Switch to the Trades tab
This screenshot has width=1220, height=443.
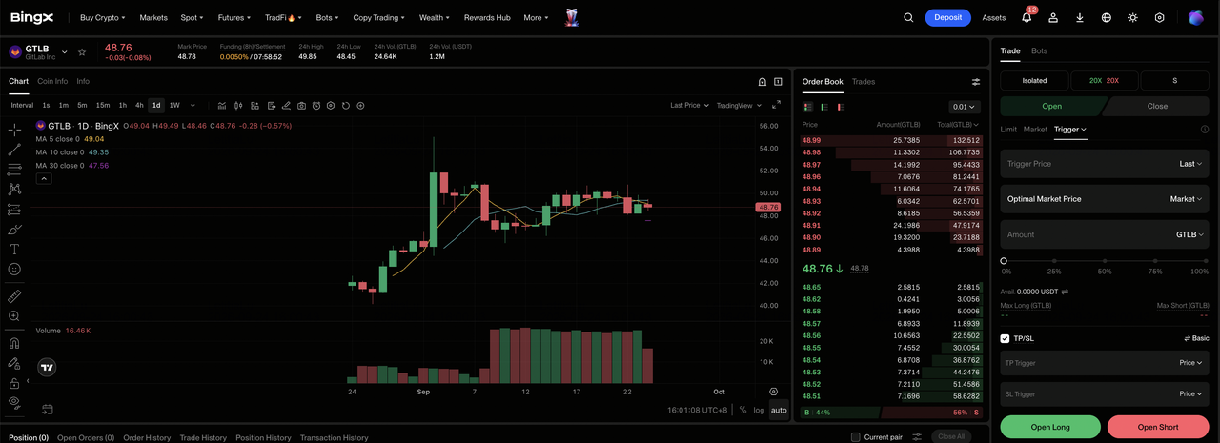point(864,82)
